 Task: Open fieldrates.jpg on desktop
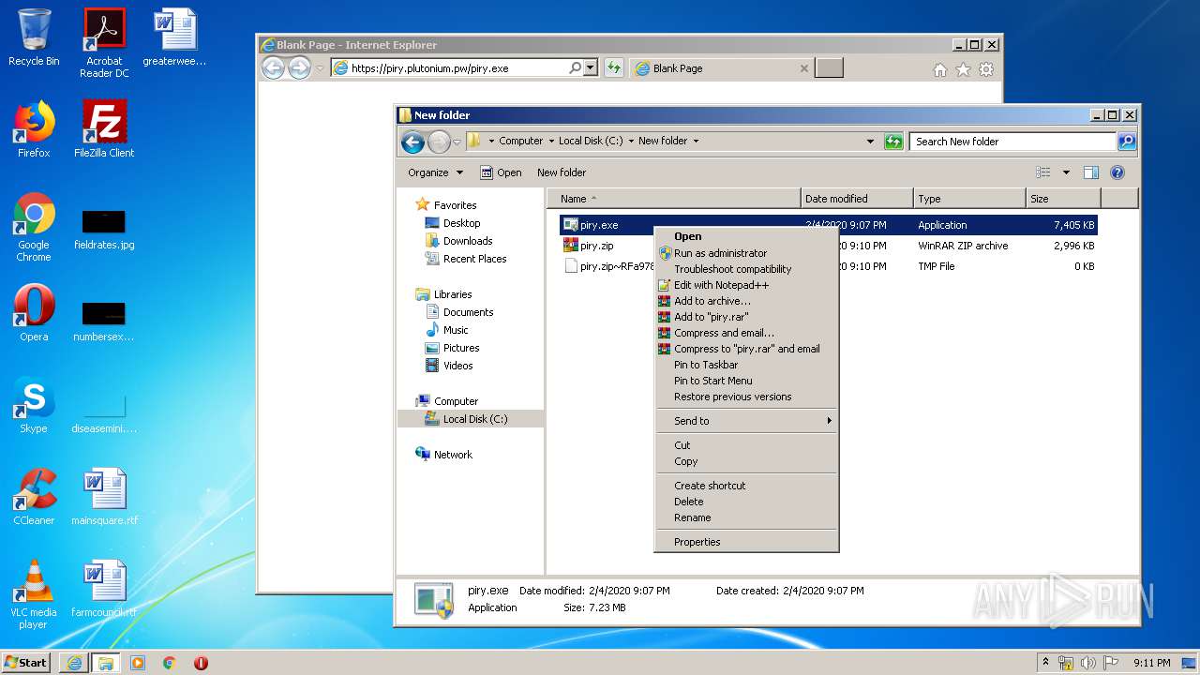coord(104,228)
